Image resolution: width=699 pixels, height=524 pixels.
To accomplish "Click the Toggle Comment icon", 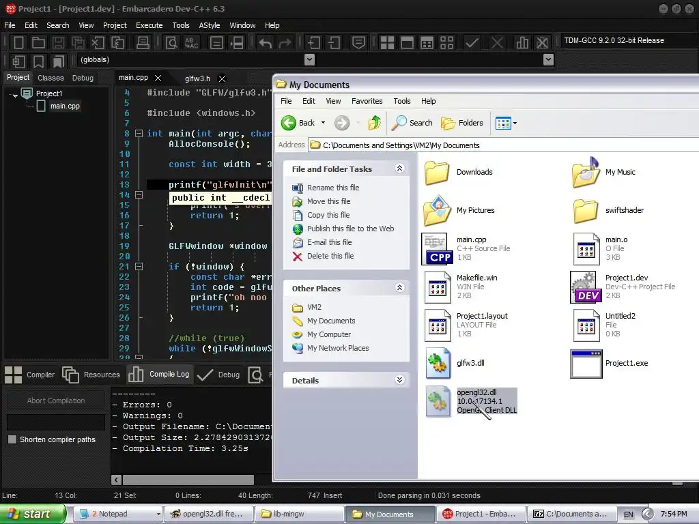I will (x=358, y=43).
